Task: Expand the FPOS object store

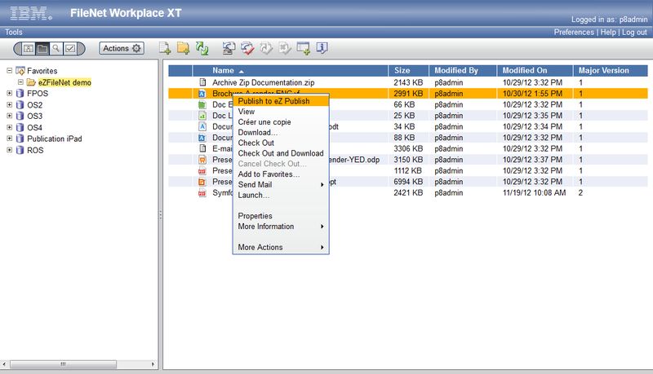Action: pyautogui.click(x=9, y=93)
